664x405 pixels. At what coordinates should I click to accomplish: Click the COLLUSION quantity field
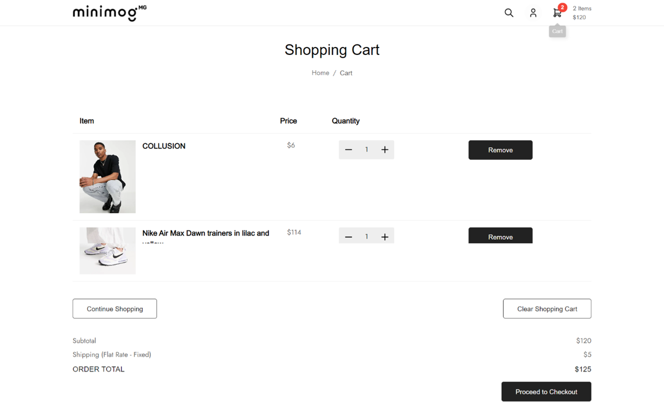click(x=367, y=150)
